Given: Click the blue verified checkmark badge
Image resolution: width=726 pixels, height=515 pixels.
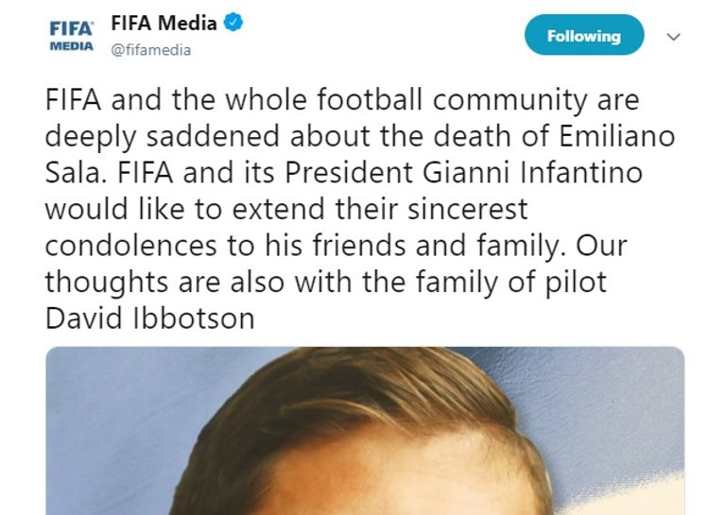Looking at the screenshot, I should [x=234, y=23].
